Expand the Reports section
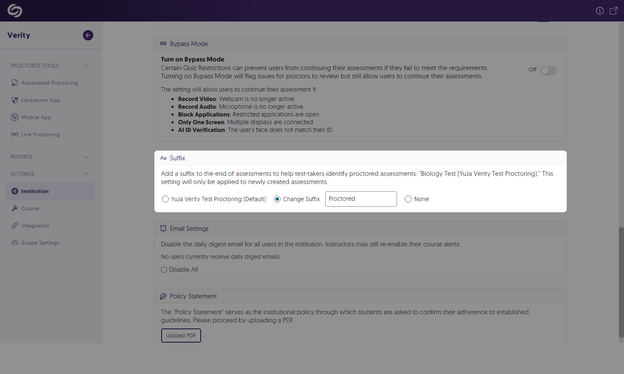The height and width of the screenshot is (374, 624). 86,157
